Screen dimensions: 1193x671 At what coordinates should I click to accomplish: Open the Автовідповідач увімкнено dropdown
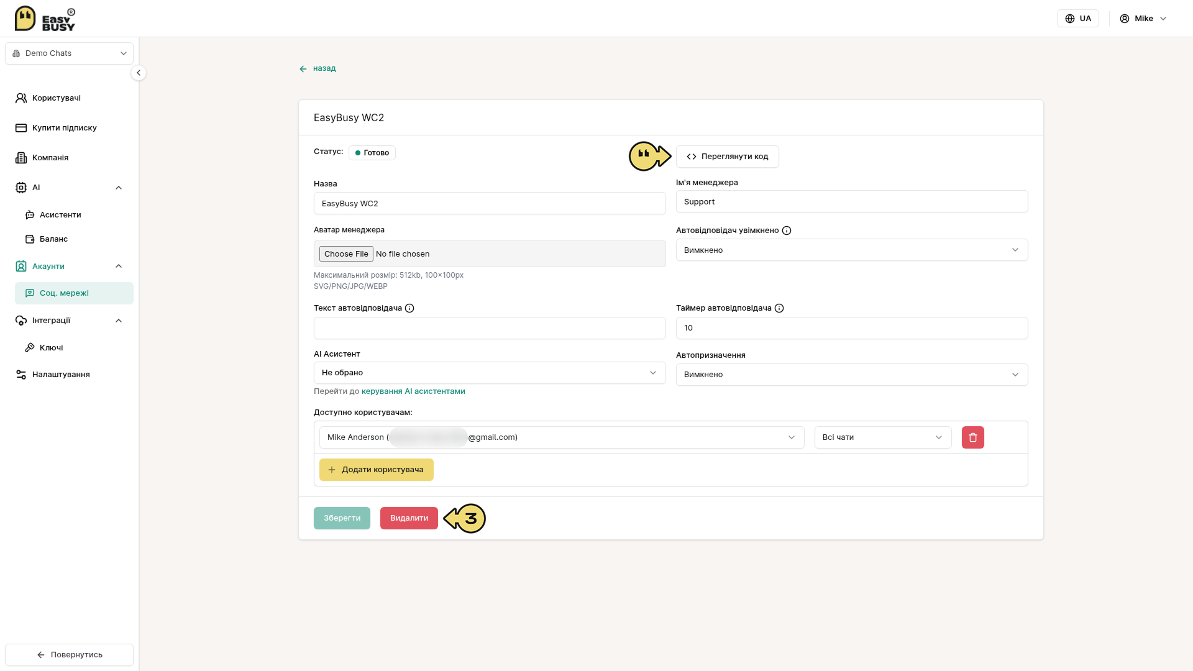point(852,250)
